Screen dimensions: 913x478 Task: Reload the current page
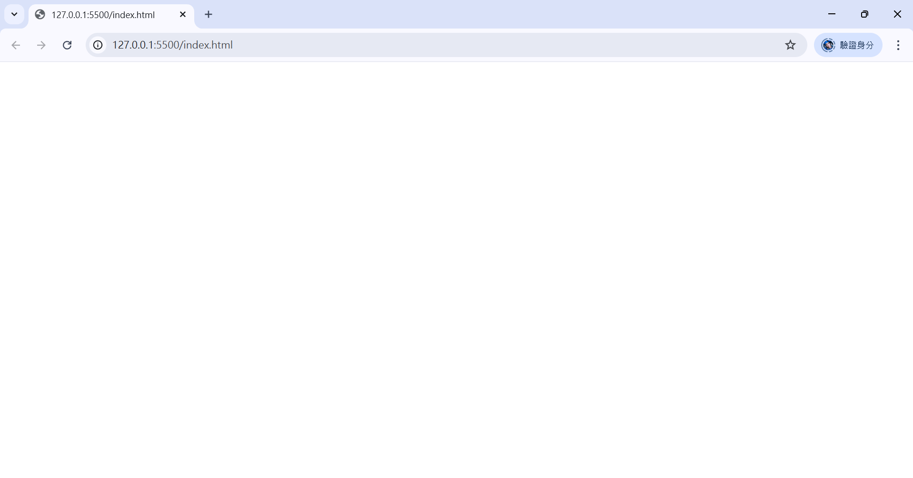tap(67, 45)
